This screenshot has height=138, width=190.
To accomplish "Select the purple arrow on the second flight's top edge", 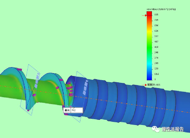I will click(x=61, y=80).
